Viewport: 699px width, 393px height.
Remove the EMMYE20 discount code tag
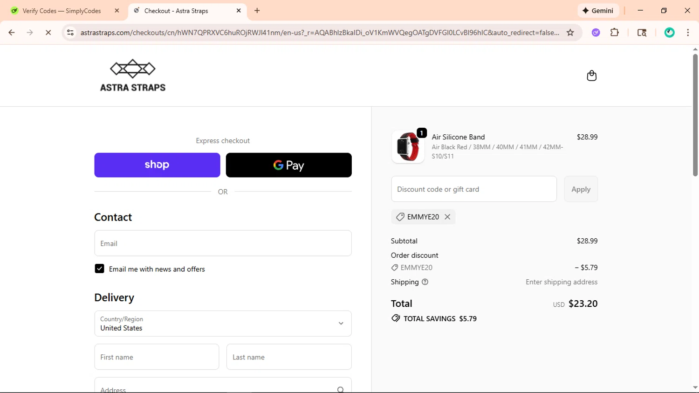point(447,217)
